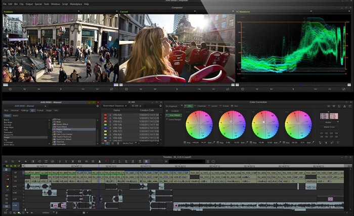Toggle enable box for hue -20.33 wheel
Screen dimensions: 354x216
click(x=284, y=143)
